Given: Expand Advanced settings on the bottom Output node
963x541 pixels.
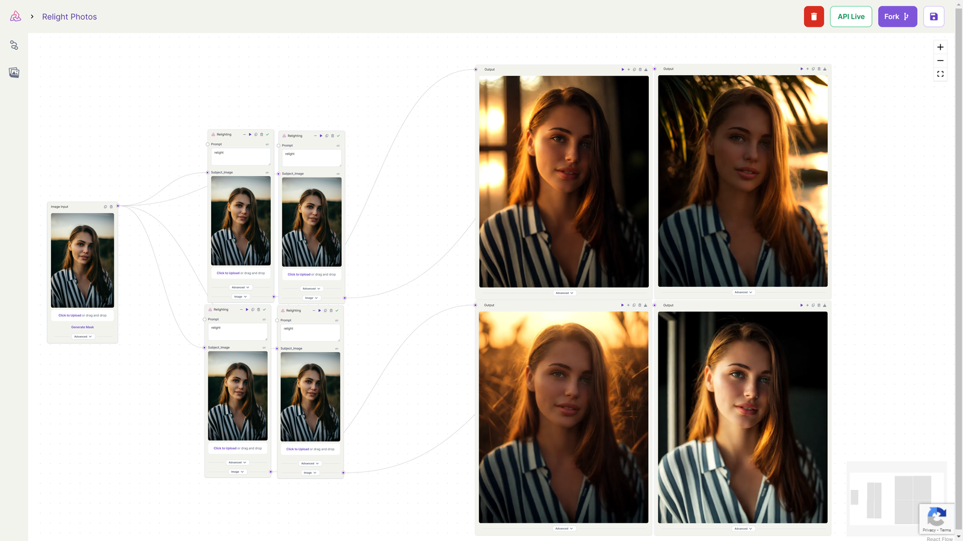Looking at the screenshot, I should (x=564, y=528).
